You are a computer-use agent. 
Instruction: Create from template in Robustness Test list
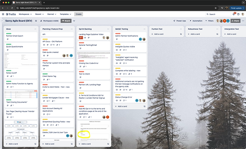click(x=217, y=34)
